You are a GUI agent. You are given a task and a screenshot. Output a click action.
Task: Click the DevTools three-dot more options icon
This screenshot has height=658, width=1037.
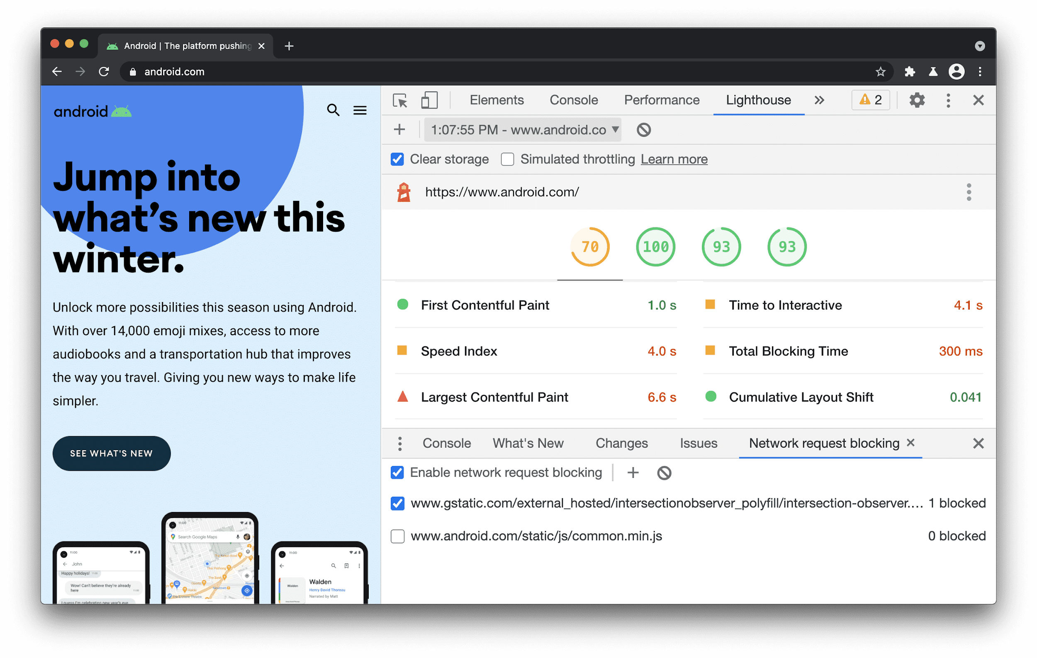click(948, 100)
